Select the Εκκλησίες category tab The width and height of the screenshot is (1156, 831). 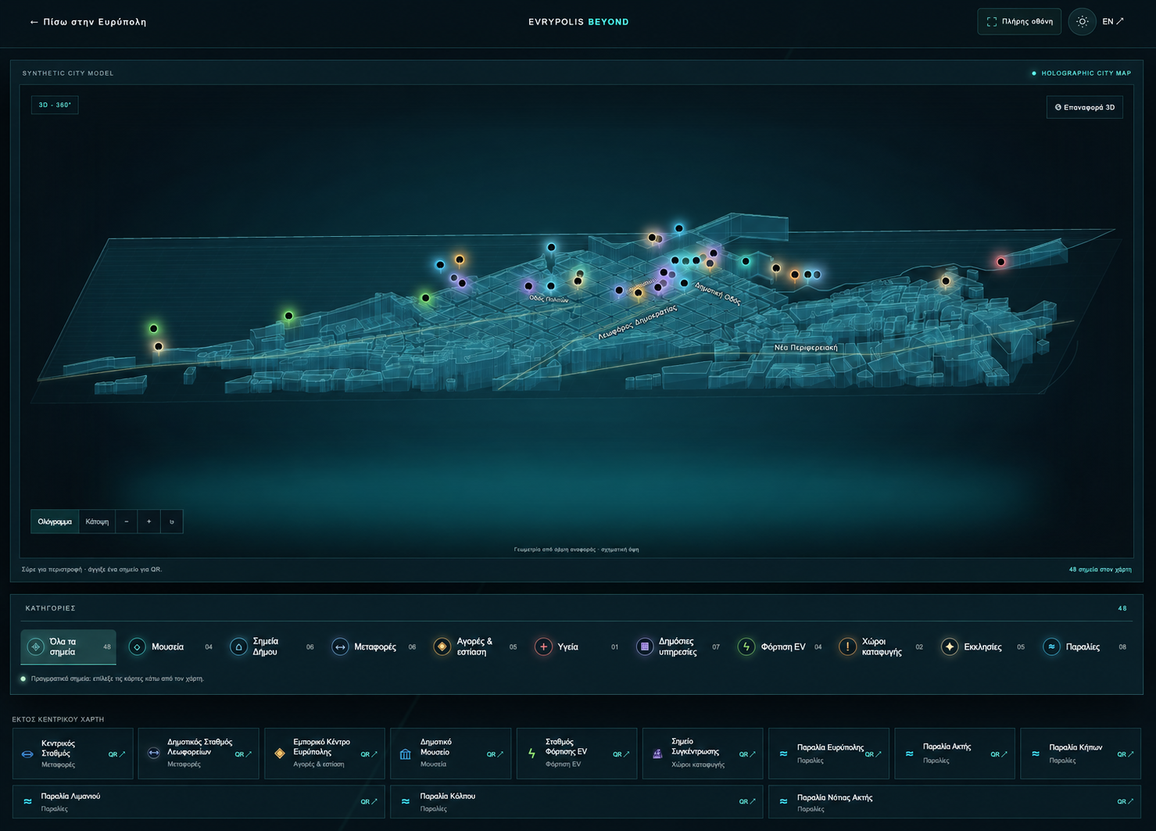[982, 647]
